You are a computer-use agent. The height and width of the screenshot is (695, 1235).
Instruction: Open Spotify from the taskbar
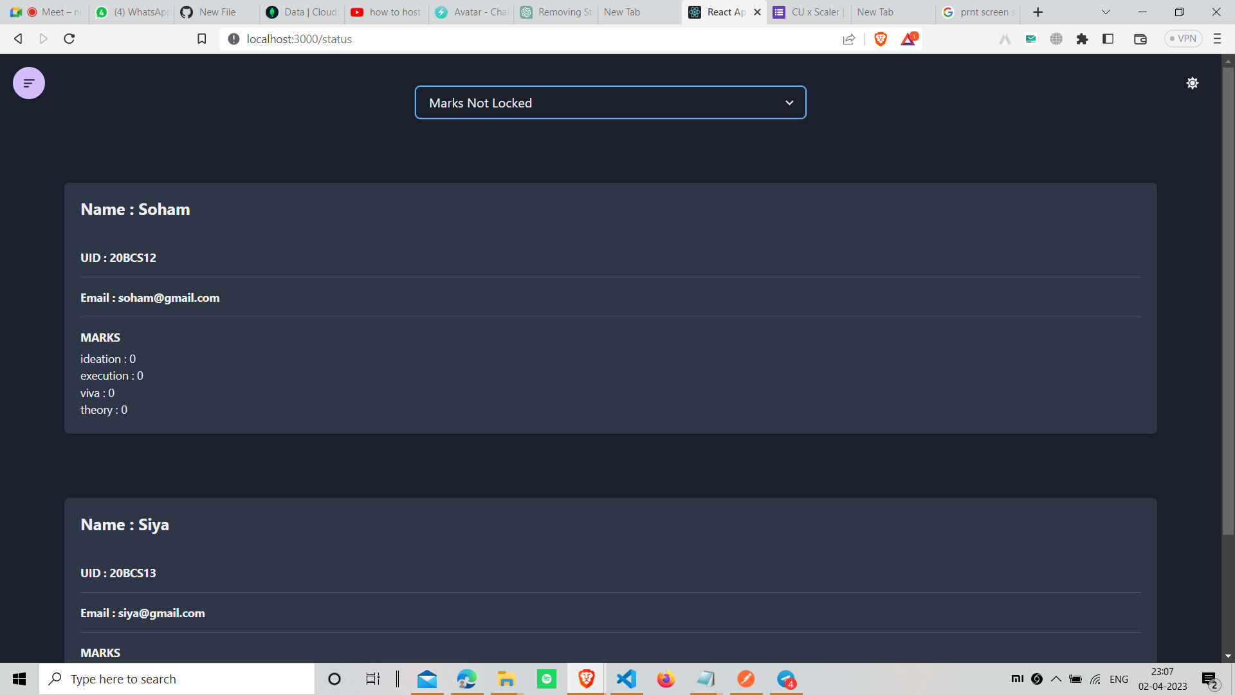(546, 678)
